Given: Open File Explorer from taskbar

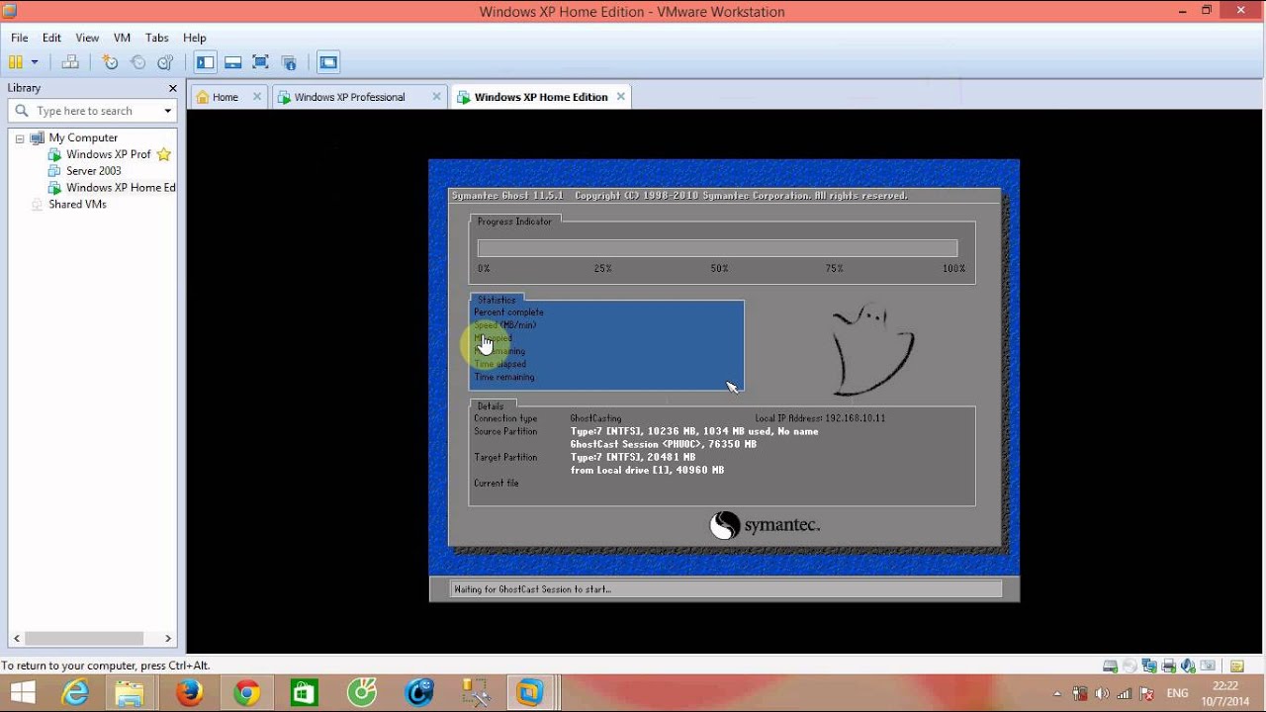Looking at the screenshot, I should (132, 693).
